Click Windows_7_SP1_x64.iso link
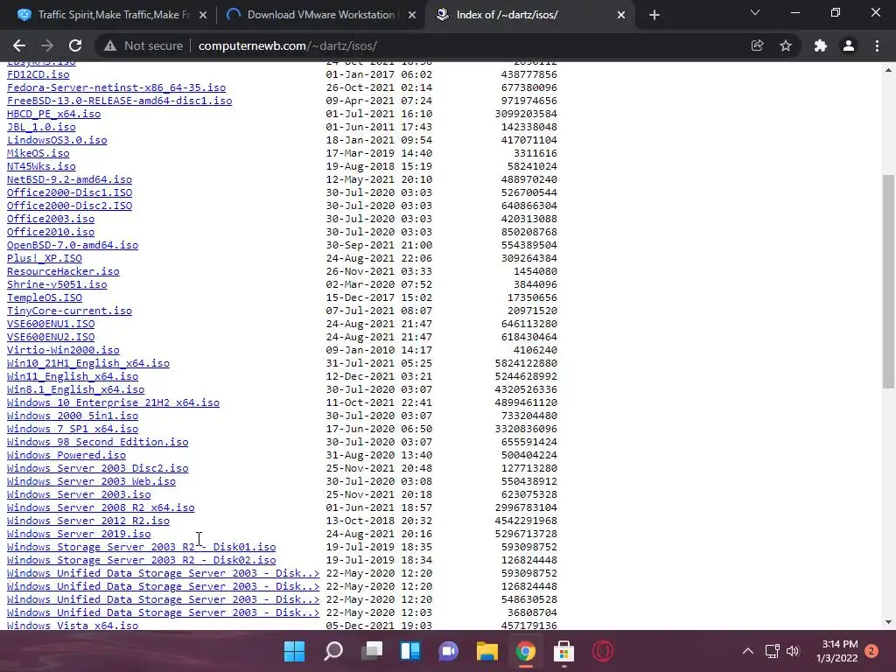 pyautogui.click(x=73, y=429)
